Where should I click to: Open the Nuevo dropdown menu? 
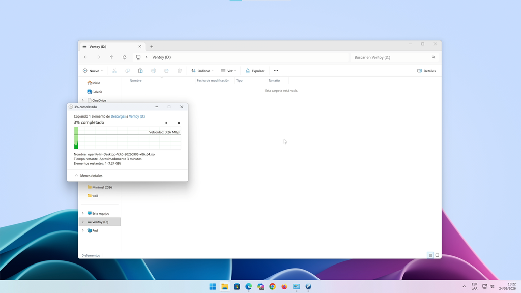(x=93, y=71)
